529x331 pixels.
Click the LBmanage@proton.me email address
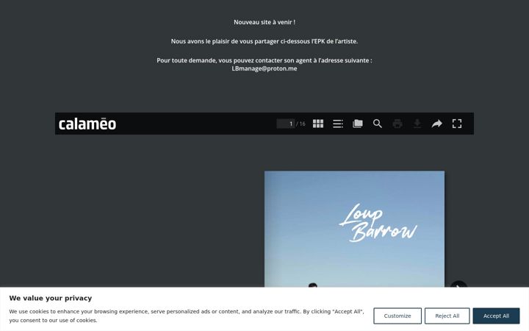[264, 68]
